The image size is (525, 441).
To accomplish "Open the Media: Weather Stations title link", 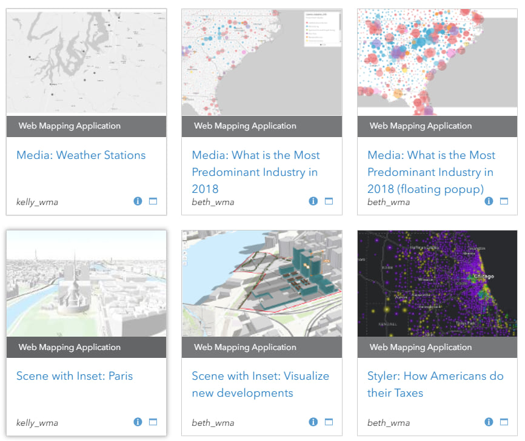I will click(81, 155).
